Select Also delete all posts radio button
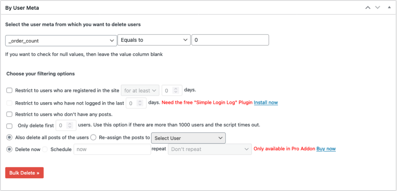 (x=9, y=138)
